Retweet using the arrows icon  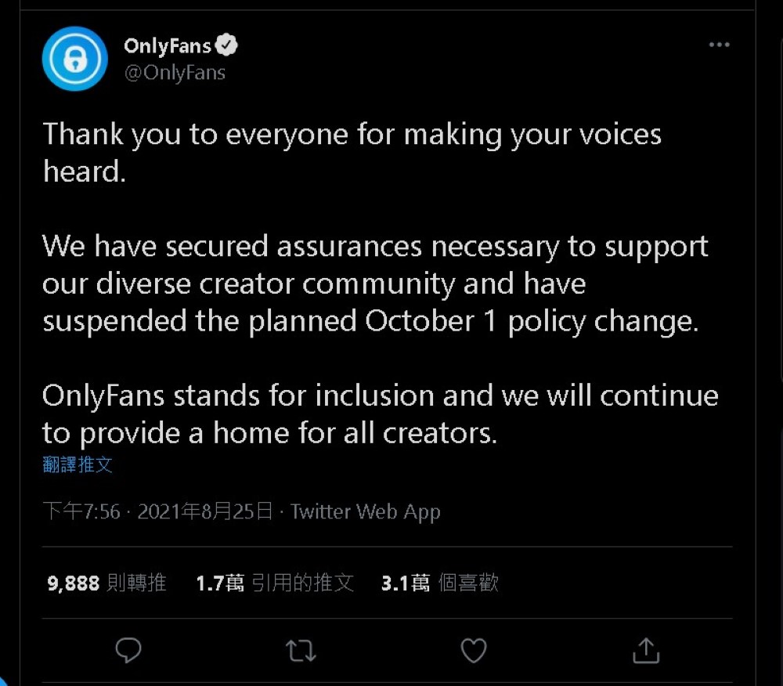coord(301,650)
